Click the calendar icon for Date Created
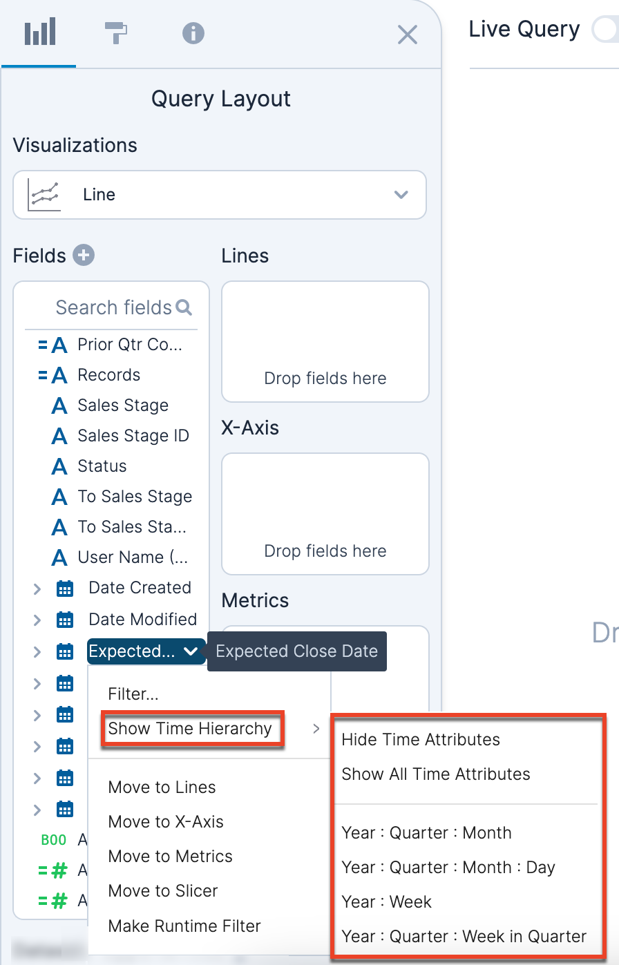Viewport: 619px width, 965px height. (64, 589)
